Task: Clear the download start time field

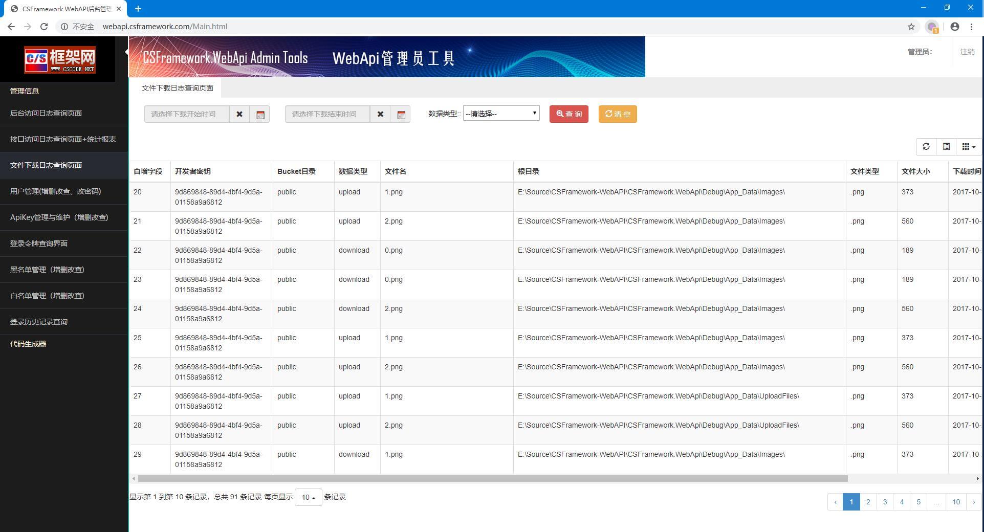Action: [239, 114]
